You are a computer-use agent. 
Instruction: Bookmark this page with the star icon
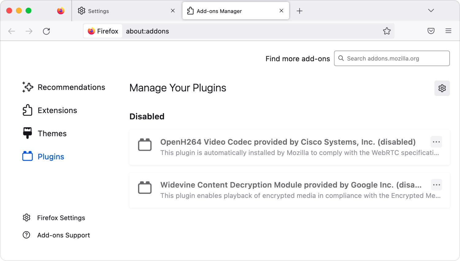point(387,31)
